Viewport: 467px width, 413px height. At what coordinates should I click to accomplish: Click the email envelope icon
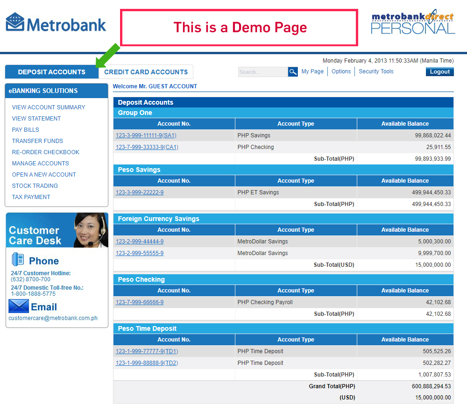(19, 306)
